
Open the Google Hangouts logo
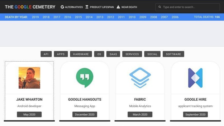click(x=84, y=78)
